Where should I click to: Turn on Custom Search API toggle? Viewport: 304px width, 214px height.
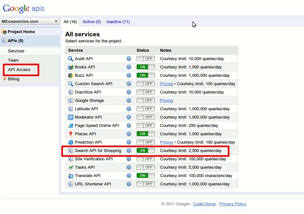click(x=146, y=84)
